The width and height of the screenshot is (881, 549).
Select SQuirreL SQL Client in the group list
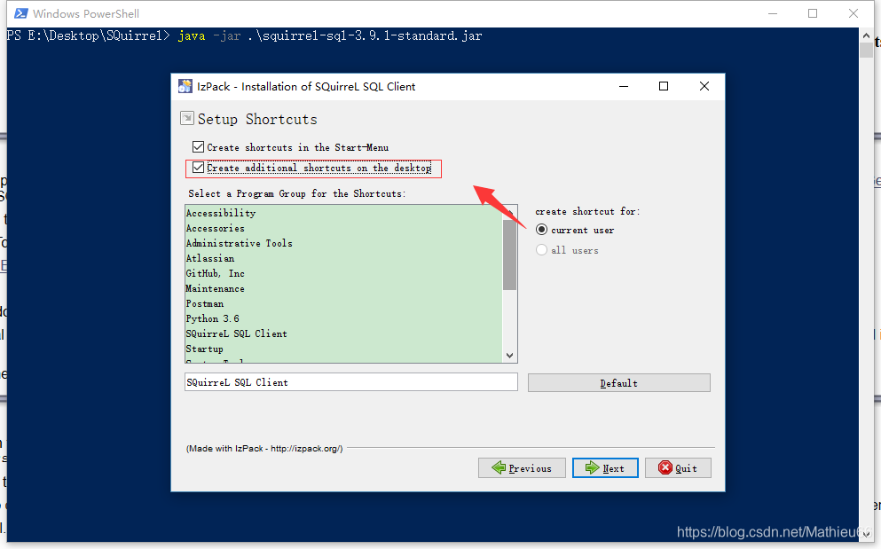click(343, 333)
